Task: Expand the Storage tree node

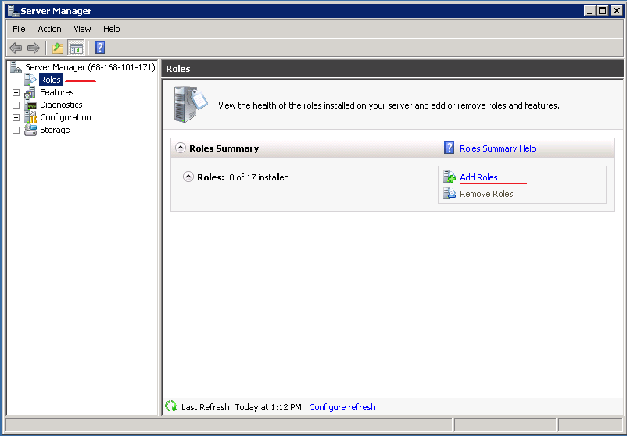Action: (16, 130)
